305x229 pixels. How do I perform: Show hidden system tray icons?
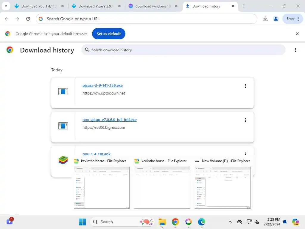click(230, 222)
